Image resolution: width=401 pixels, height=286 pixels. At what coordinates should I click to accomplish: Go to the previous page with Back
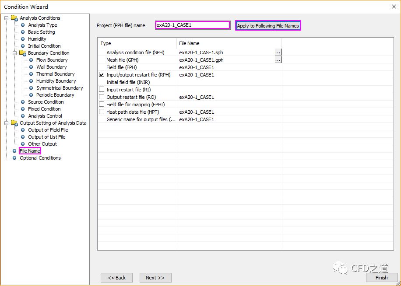tap(116, 278)
